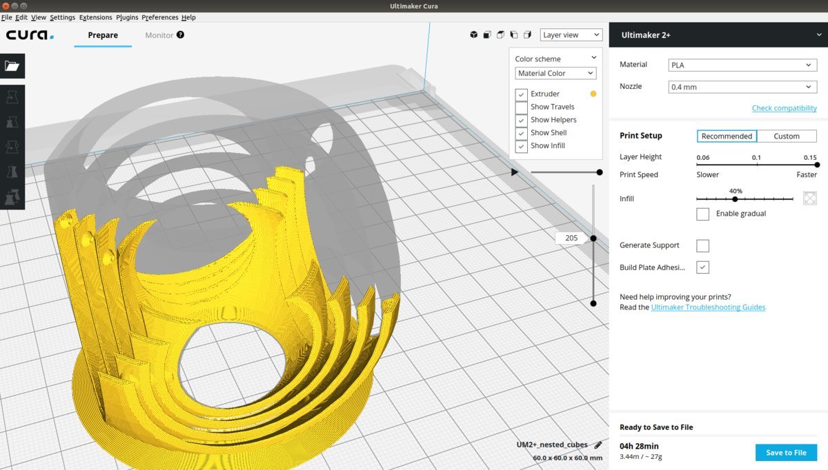Click the path simulation slider handle

tap(599, 172)
